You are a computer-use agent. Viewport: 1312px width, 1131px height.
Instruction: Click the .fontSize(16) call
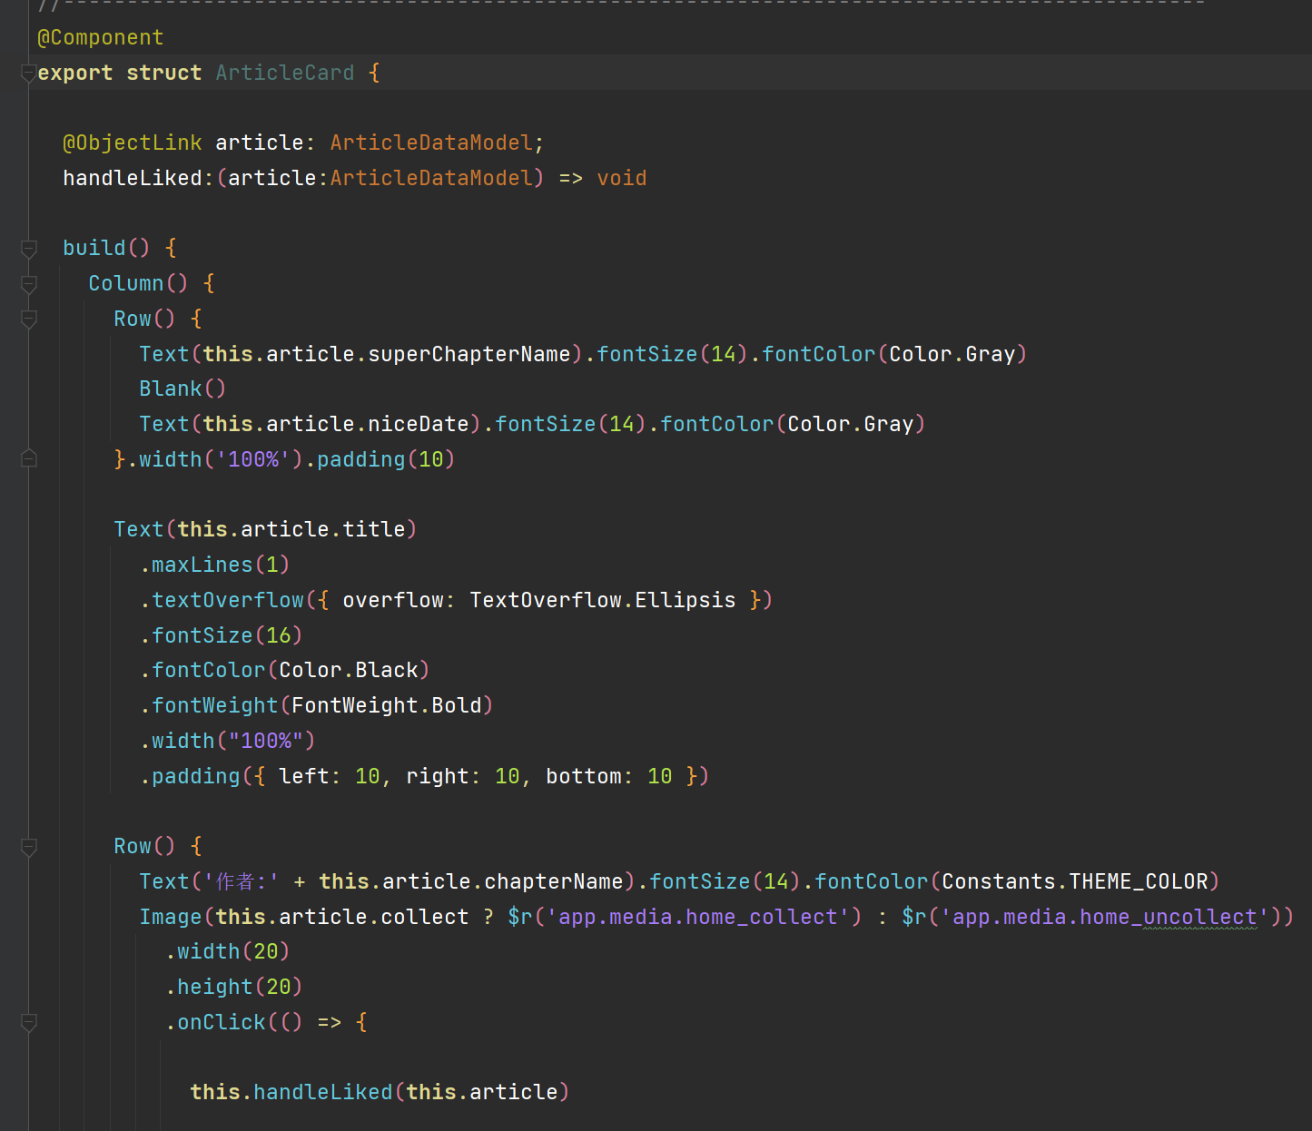(x=221, y=635)
